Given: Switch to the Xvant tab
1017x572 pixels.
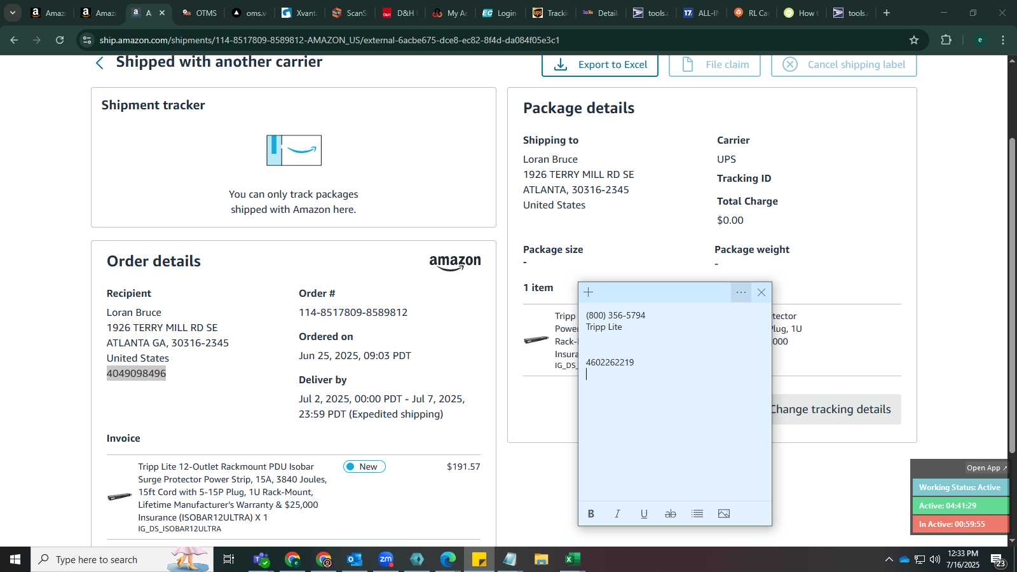Looking at the screenshot, I should click(299, 13).
